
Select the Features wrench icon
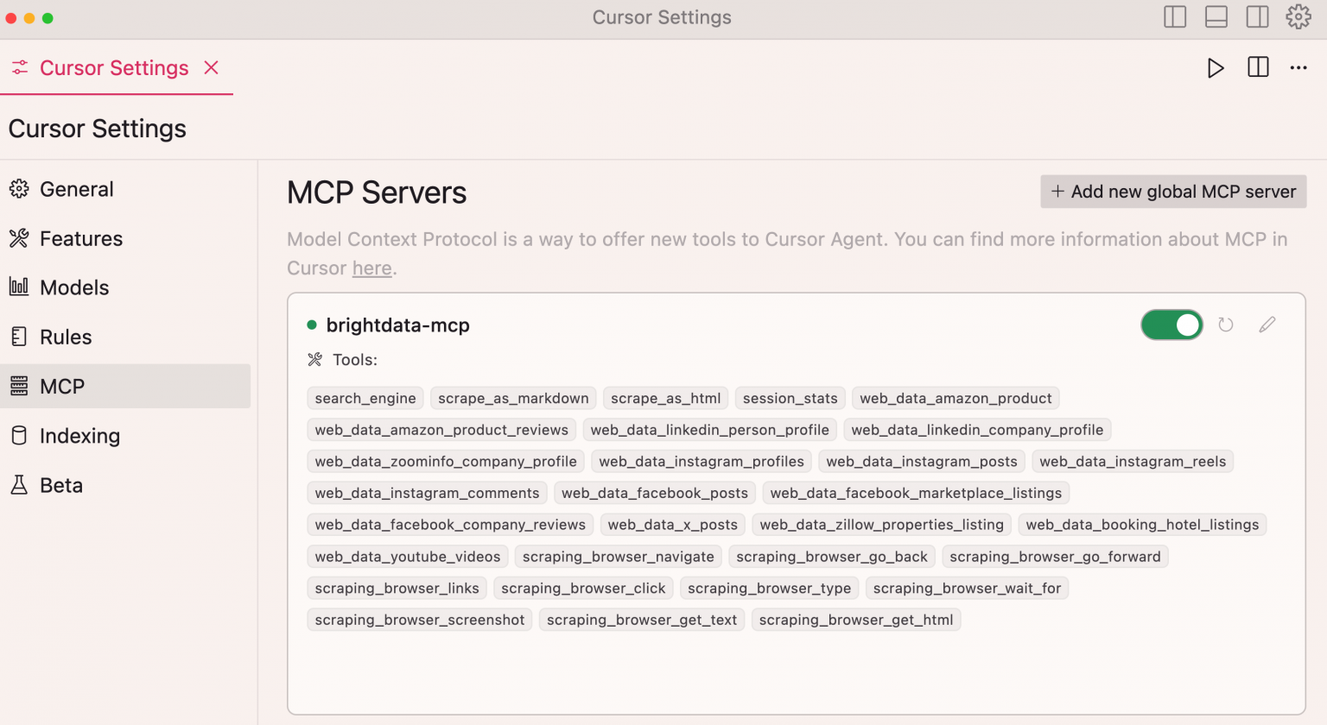pyautogui.click(x=21, y=238)
